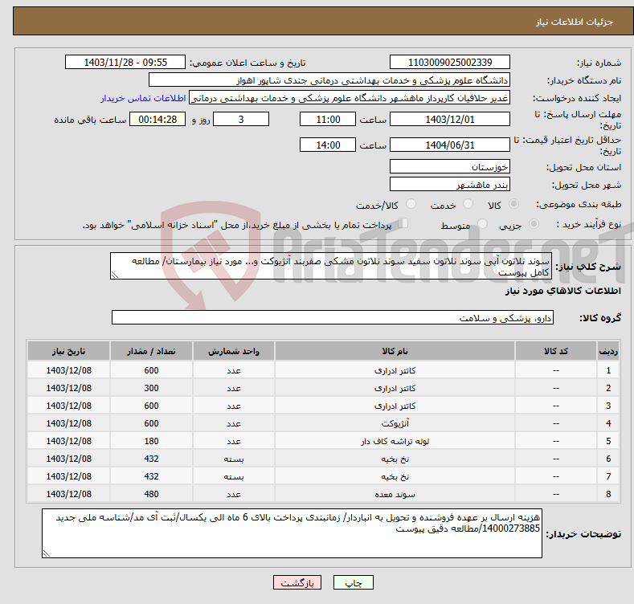Click the remaining days field showing 3
Screen dimensions: 634x604
241,119
